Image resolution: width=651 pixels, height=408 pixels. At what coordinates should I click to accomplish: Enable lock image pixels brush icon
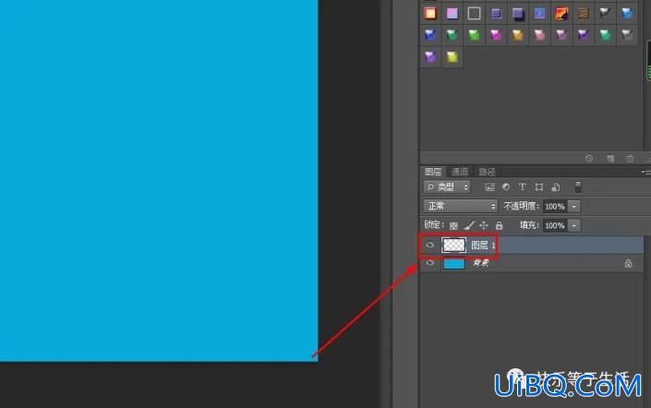[469, 225]
